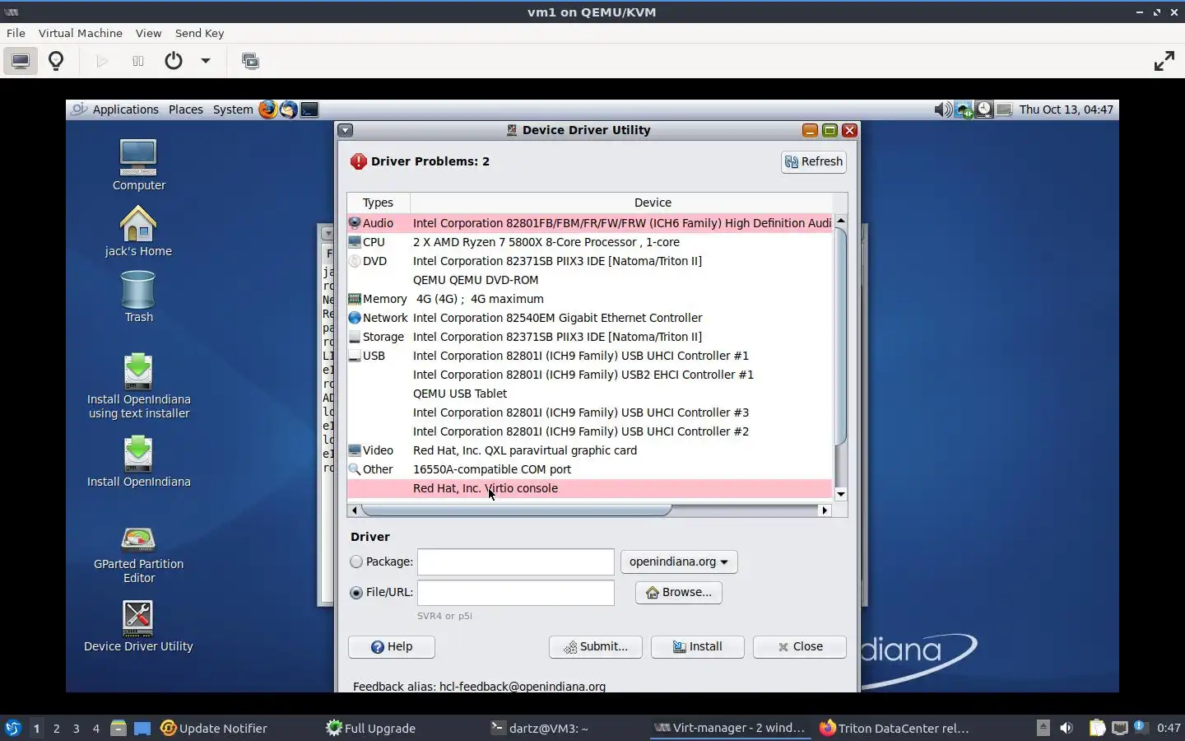Click the Run virtual machine play icon

click(102, 61)
